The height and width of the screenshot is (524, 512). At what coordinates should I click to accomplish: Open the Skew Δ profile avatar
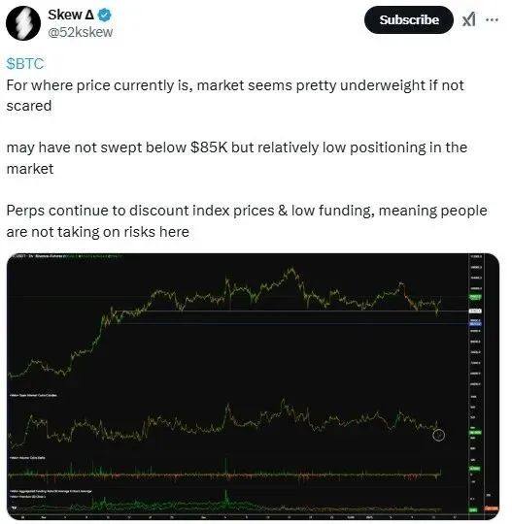click(x=23, y=23)
